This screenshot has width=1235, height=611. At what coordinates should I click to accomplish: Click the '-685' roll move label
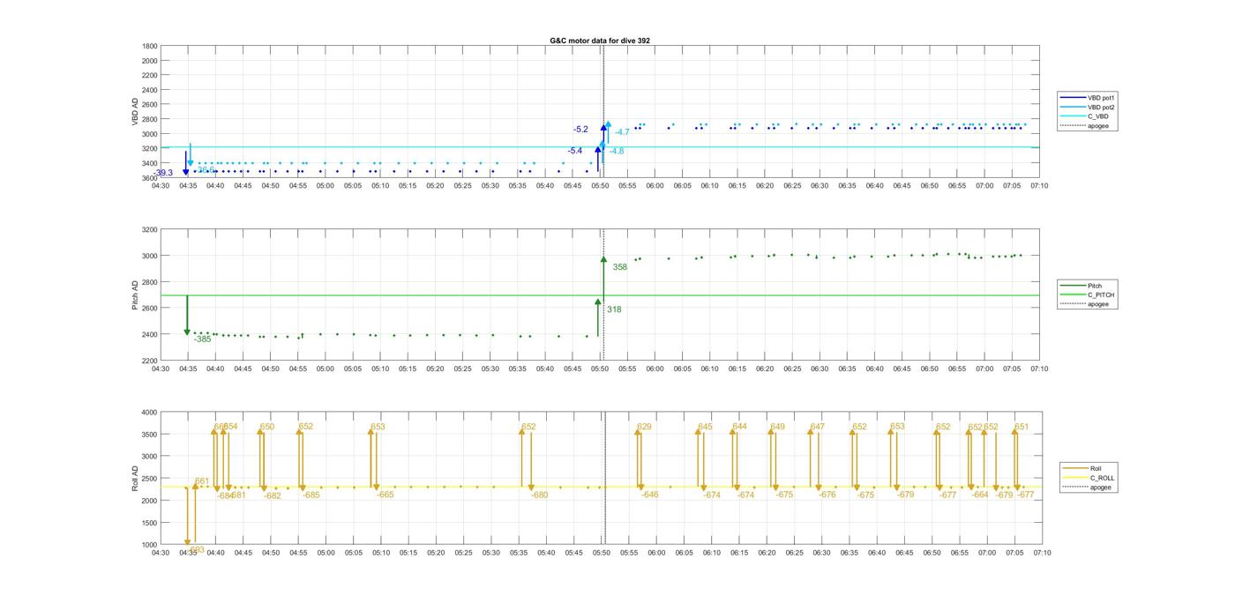pos(311,495)
